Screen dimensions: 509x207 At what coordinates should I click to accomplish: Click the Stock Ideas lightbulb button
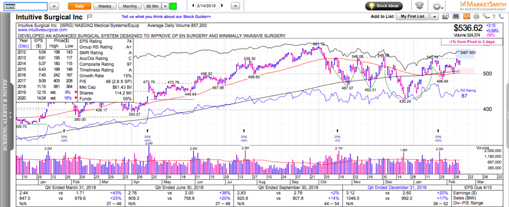click(384, 6)
